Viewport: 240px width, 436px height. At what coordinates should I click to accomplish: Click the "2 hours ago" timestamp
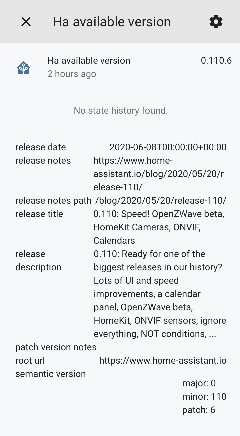(72, 74)
